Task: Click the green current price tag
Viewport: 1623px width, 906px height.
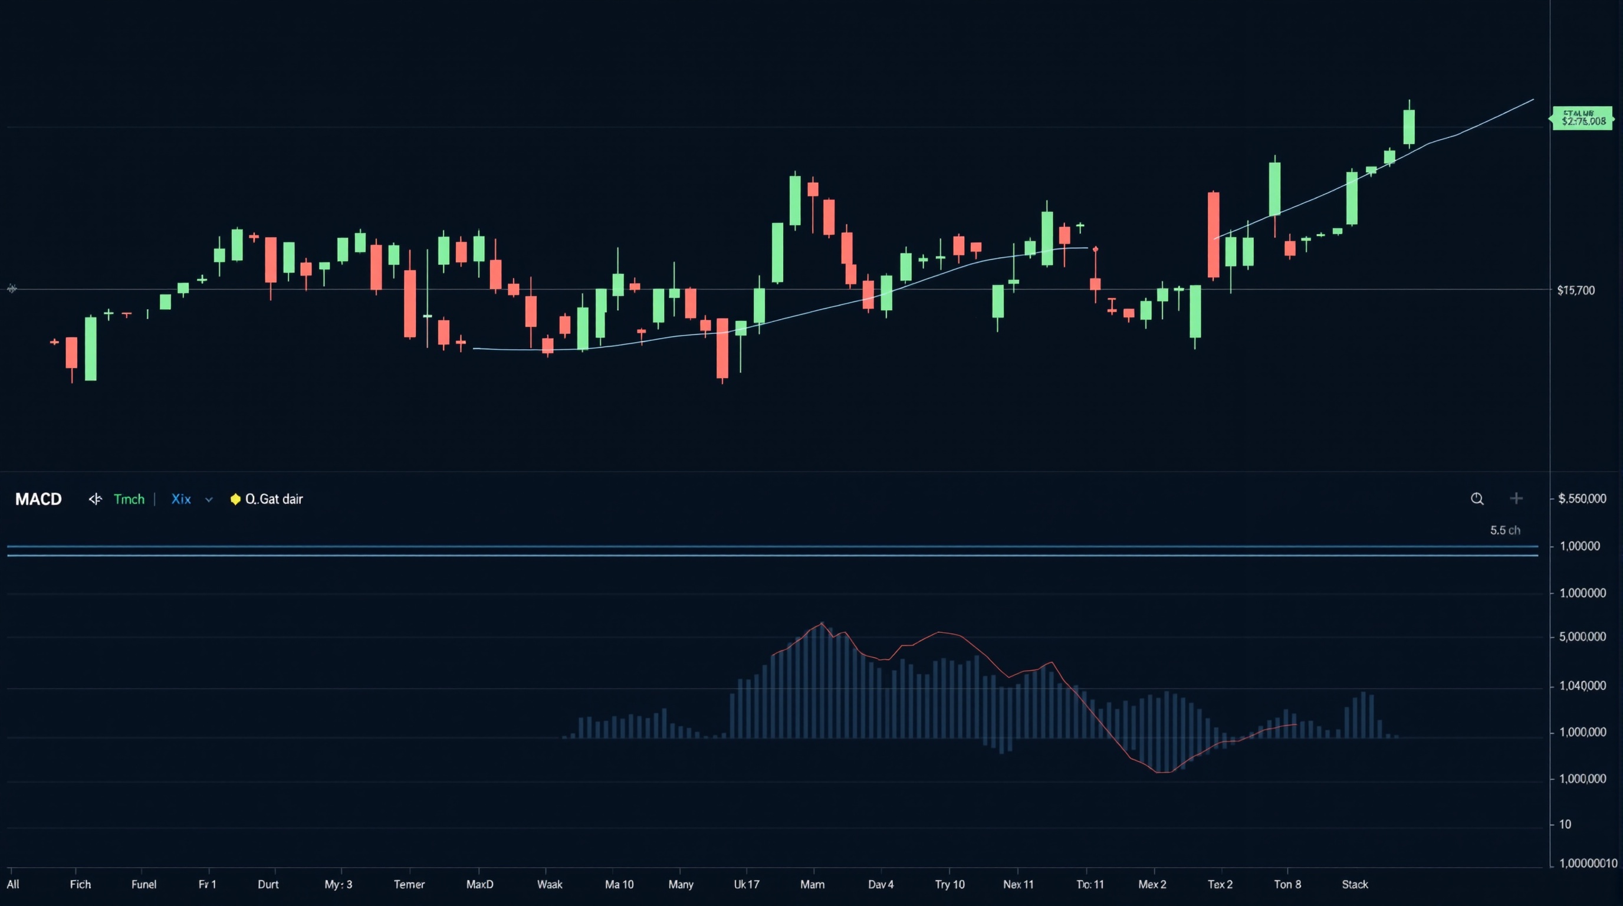Action: tap(1582, 118)
